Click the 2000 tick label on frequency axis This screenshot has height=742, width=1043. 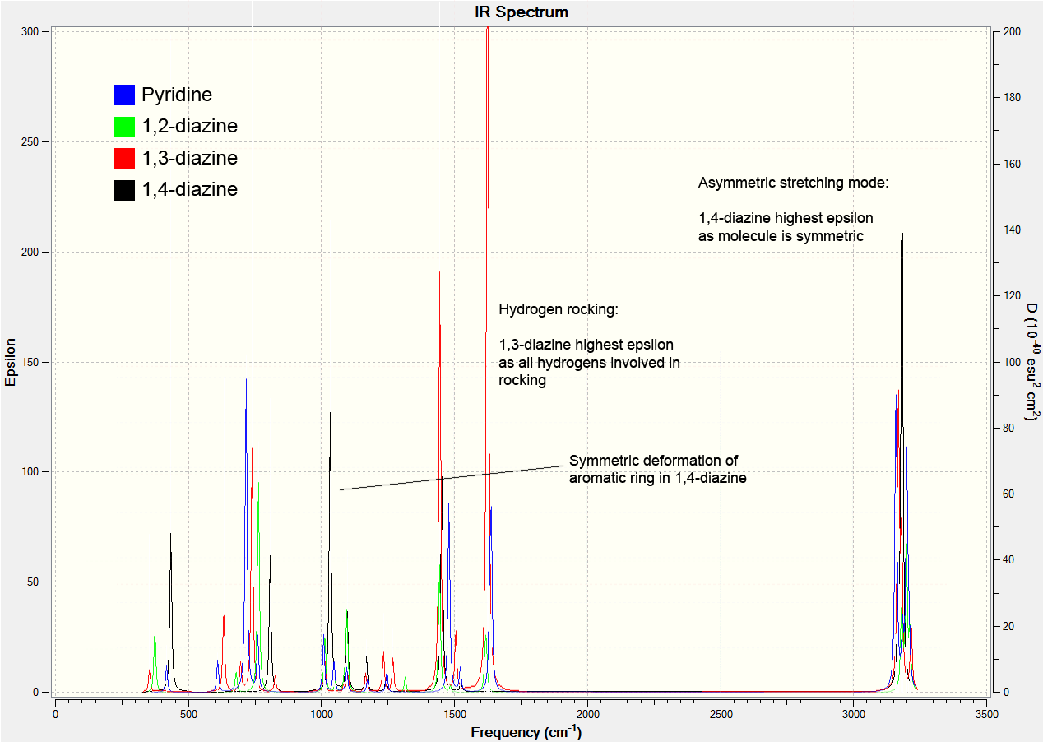tap(587, 714)
